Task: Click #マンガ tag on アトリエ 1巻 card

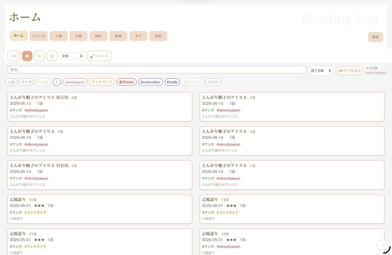Action: pyautogui.click(x=208, y=178)
